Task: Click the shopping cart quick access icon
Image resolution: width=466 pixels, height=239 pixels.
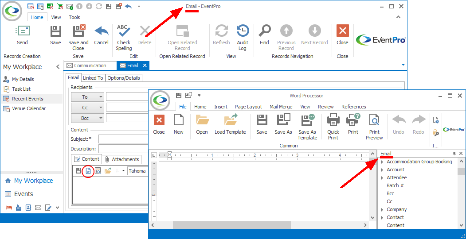Action: pos(60,6)
